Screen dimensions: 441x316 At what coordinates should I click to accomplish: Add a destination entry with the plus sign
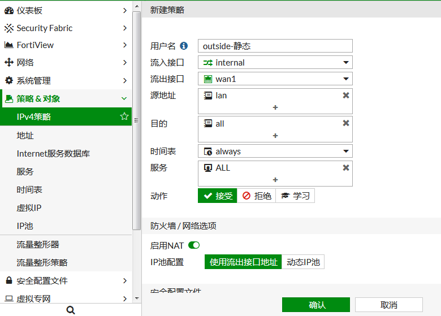pyautogui.click(x=275, y=136)
